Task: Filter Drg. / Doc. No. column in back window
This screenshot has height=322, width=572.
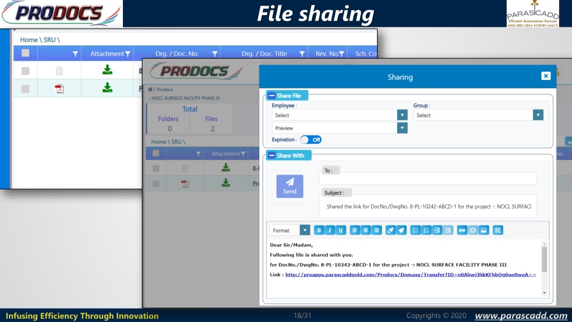Action: tap(215, 54)
